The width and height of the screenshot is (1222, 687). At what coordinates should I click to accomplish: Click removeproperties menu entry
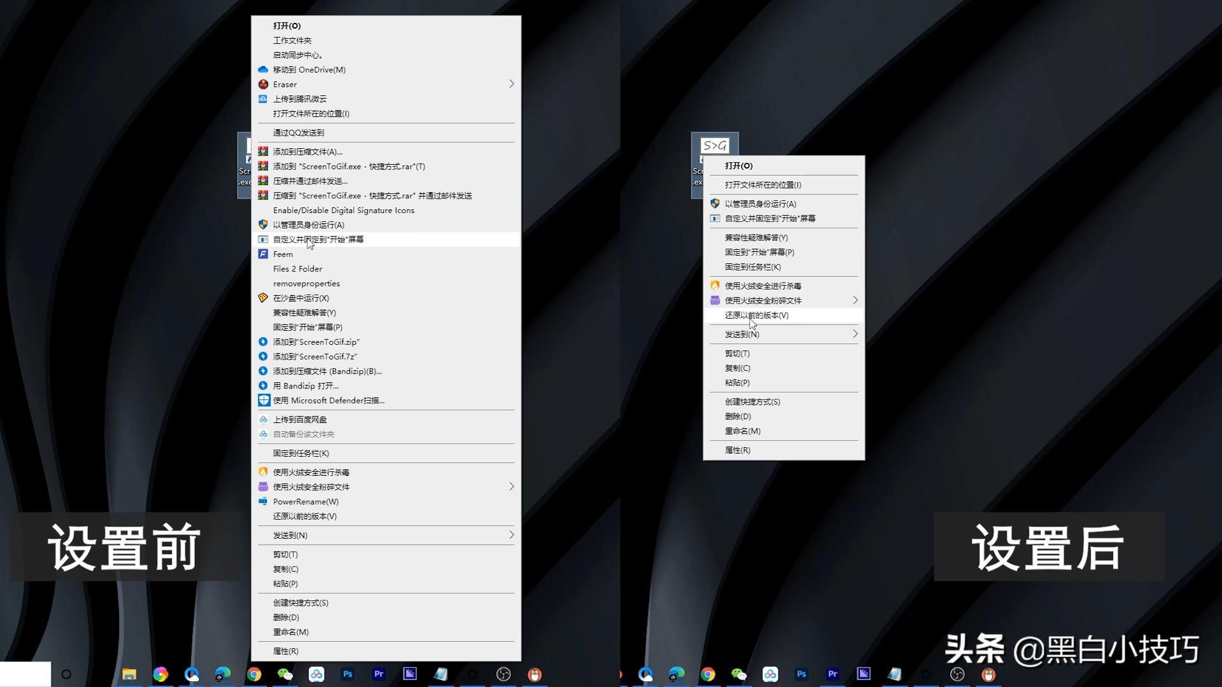pyautogui.click(x=306, y=283)
